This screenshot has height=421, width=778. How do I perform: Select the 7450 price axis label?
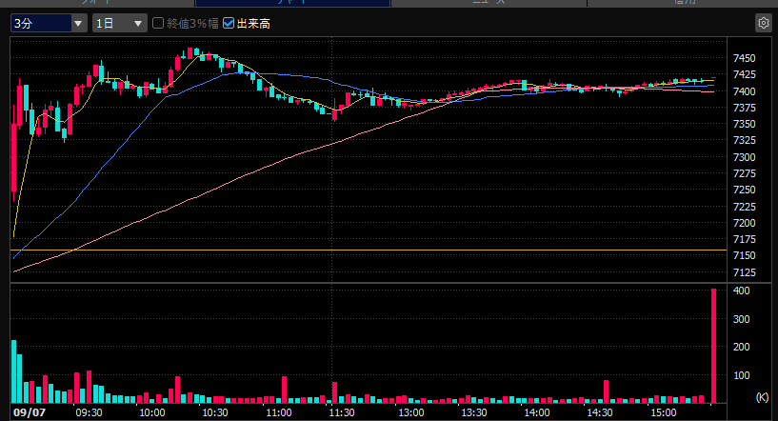pyautogui.click(x=745, y=58)
